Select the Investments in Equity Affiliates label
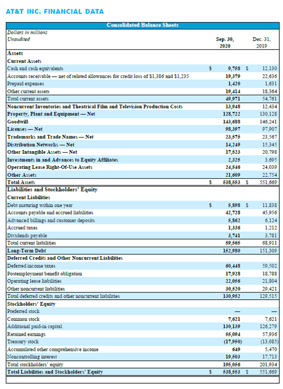This screenshot has width=283, height=389. 63,160
